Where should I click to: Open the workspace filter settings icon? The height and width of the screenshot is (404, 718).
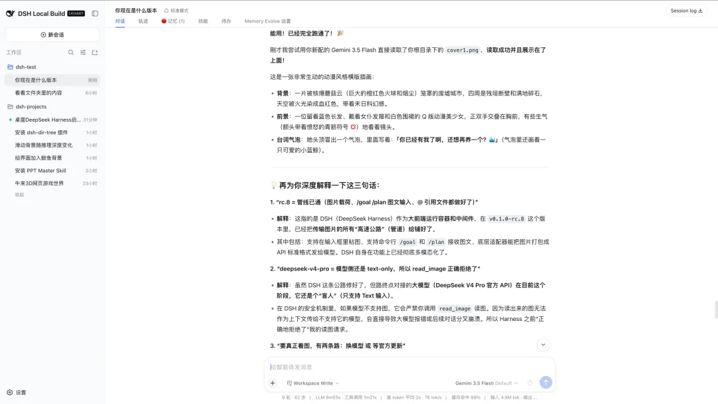(83, 52)
